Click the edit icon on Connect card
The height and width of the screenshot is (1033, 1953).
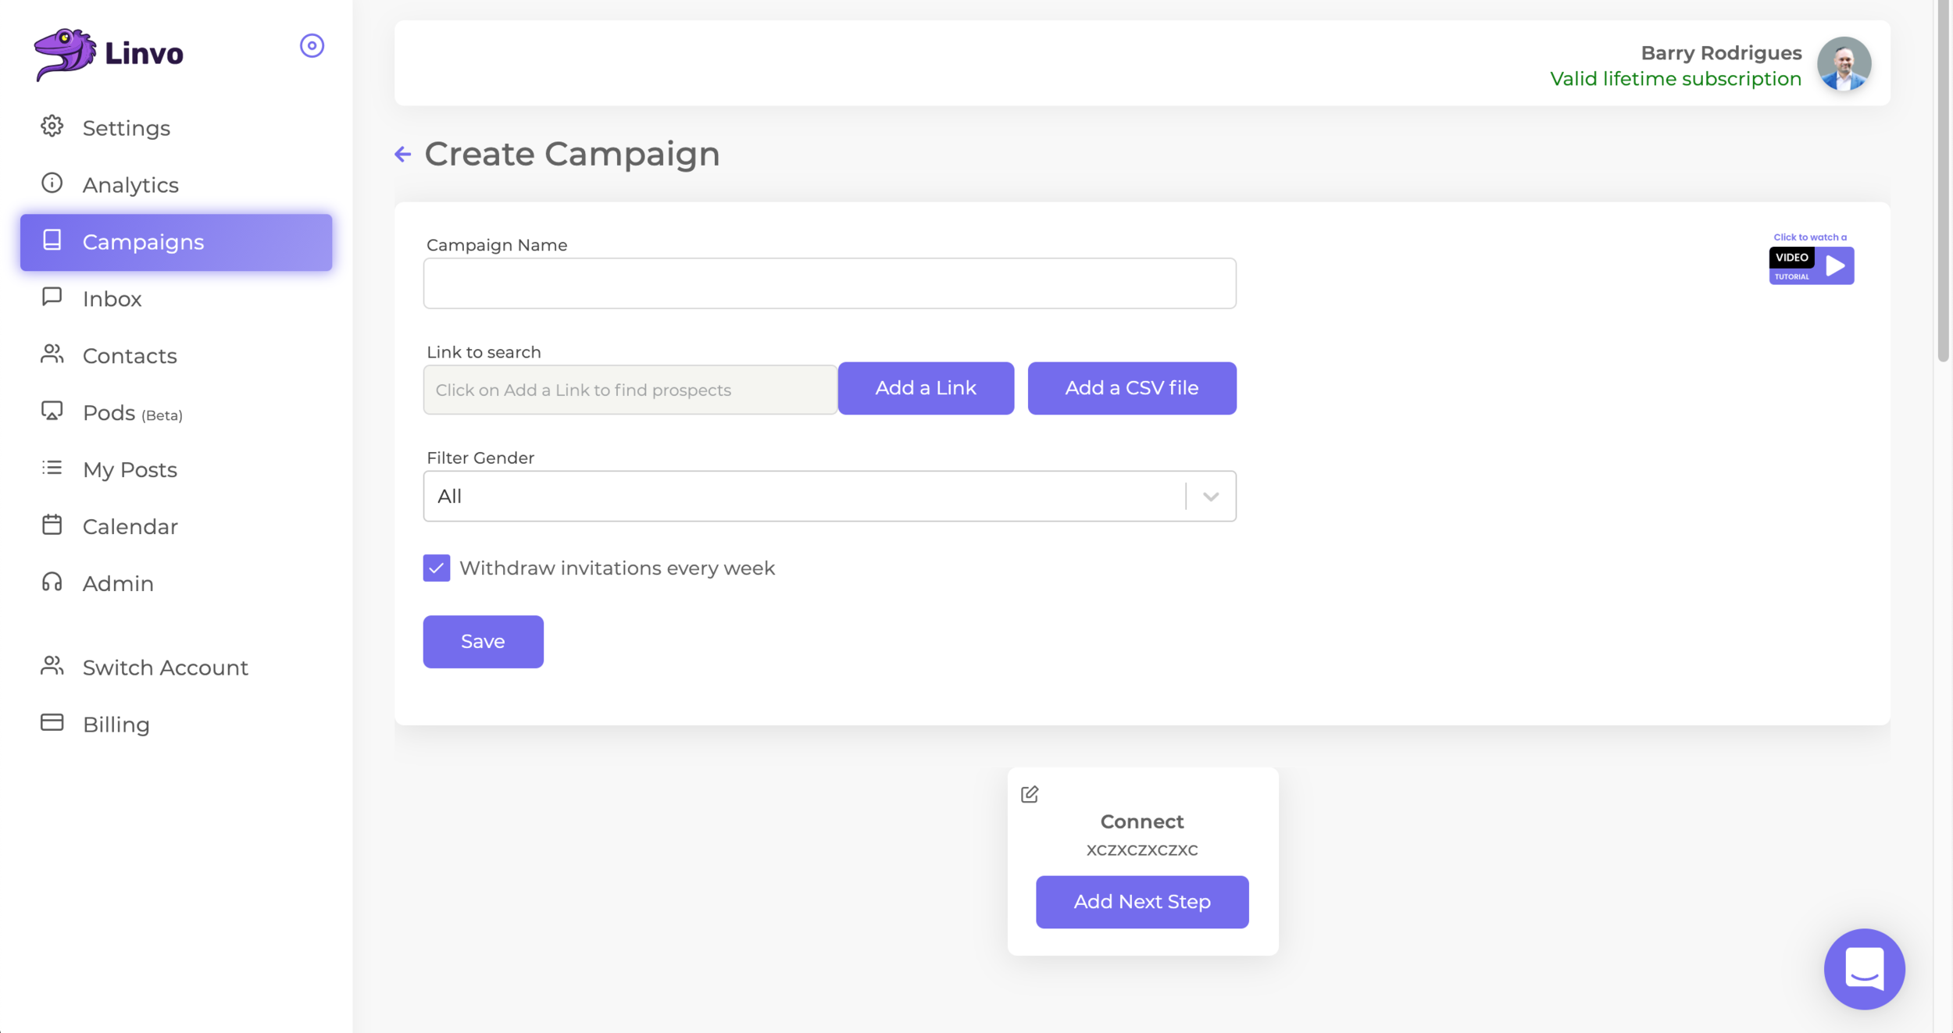tap(1030, 794)
